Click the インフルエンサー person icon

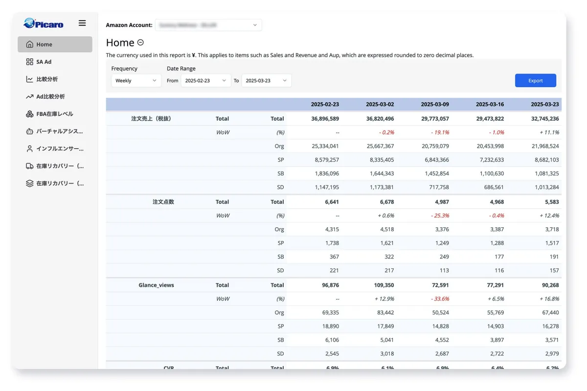point(29,149)
